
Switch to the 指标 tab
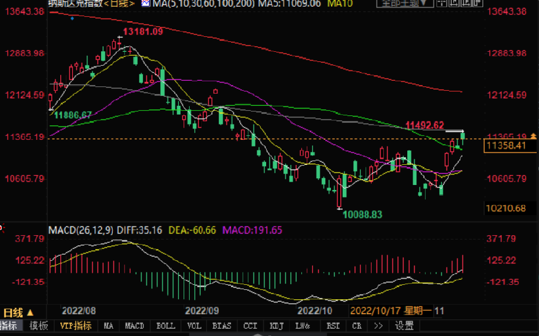point(9,325)
